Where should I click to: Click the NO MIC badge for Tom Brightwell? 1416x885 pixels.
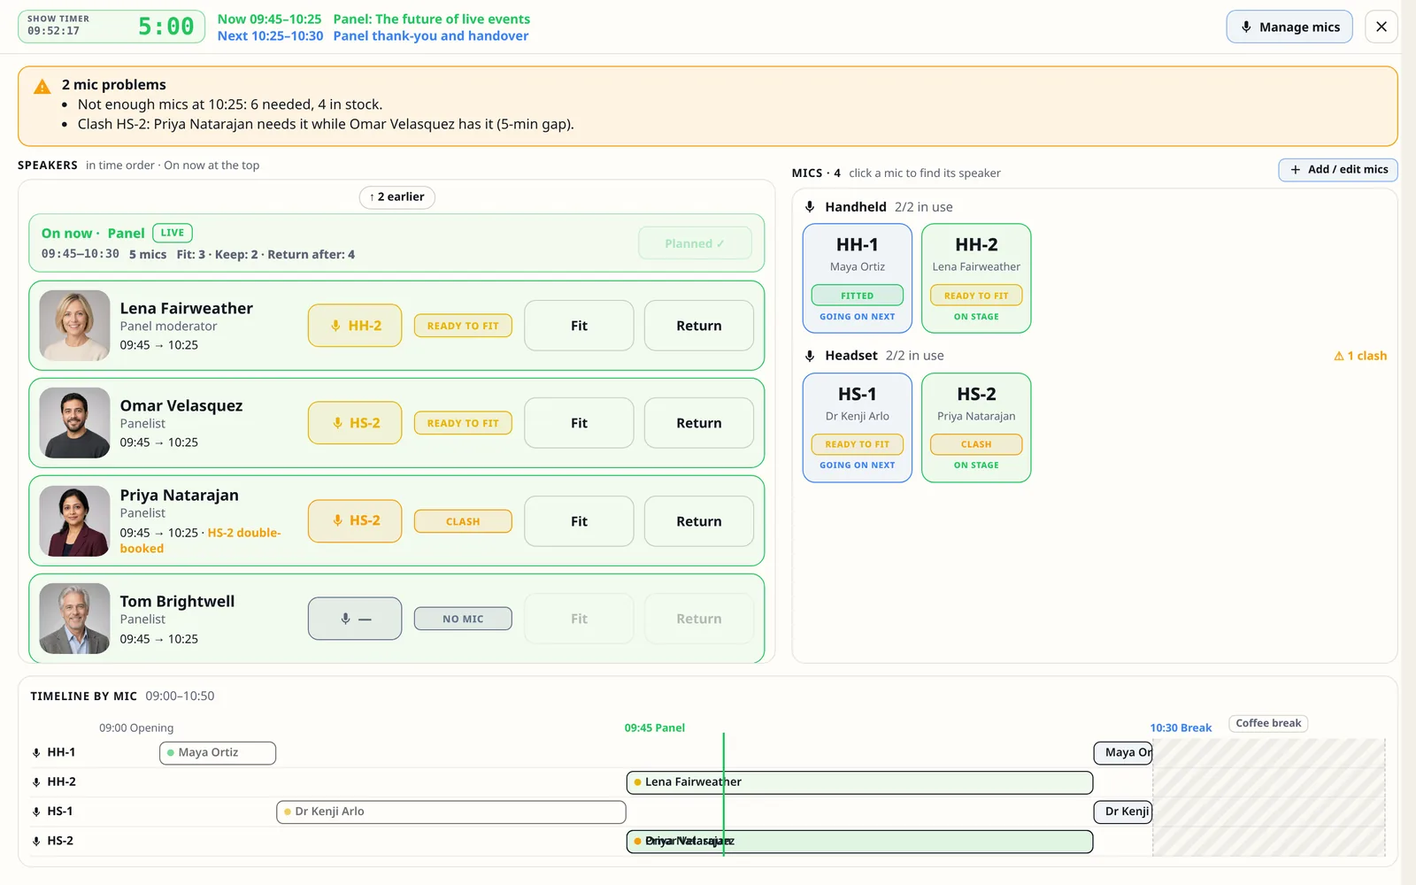(463, 619)
